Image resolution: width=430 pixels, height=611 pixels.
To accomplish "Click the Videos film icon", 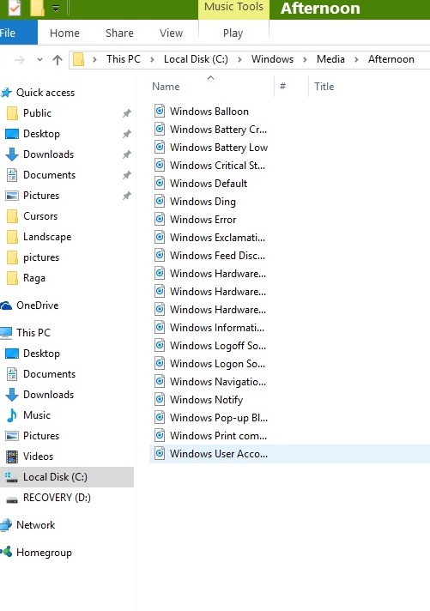I will (12, 457).
